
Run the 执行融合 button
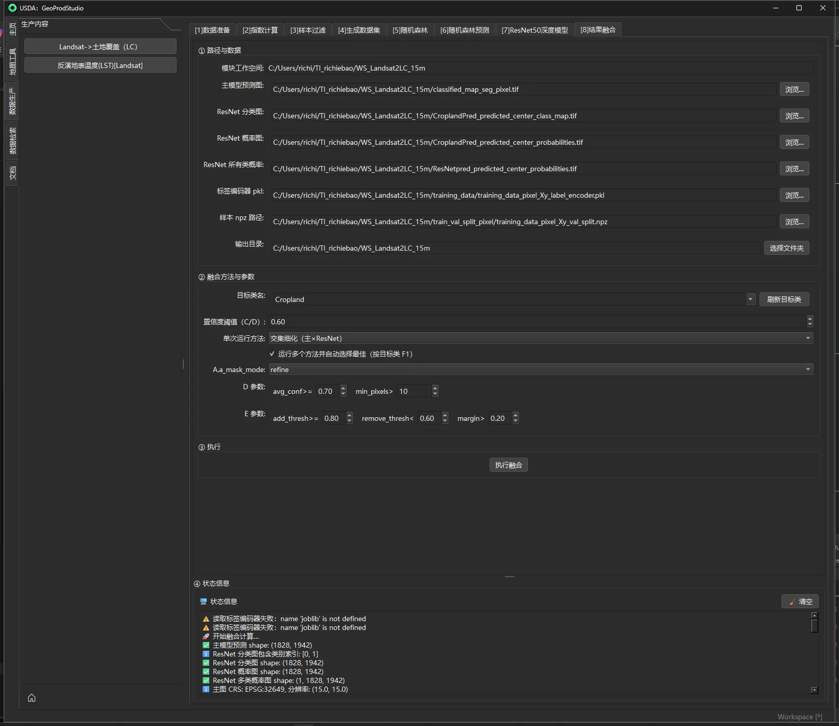tap(508, 465)
